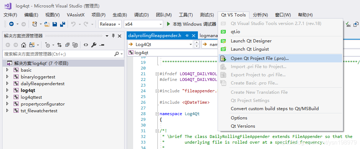The image size is (360, 149).
Task: Select the 解决方案'log4qt' solution root node
Action: (x=63, y=63)
